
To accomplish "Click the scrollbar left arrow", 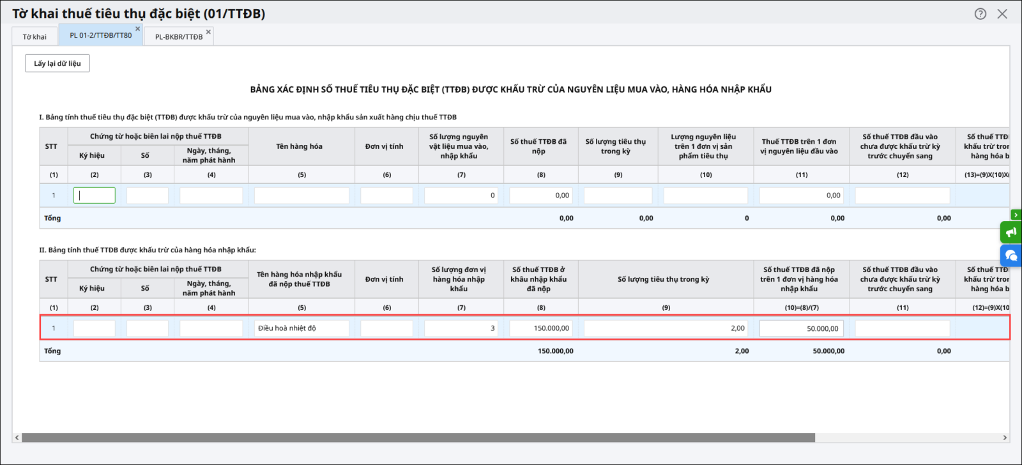I will [x=17, y=438].
